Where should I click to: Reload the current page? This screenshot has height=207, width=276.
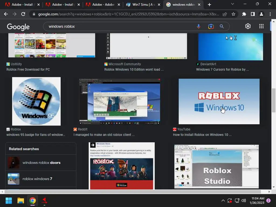[x=23, y=14]
